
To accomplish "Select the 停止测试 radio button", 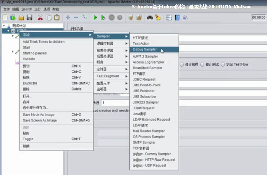I will [202, 64].
